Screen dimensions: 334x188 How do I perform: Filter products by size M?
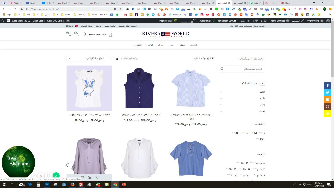tap(255, 133)
